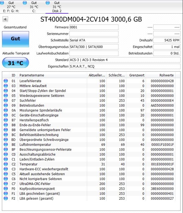The image size is (183, 213).
Task: Click status icon of Betriebsstunden 09 row
Action: click(x=6, y=105)
